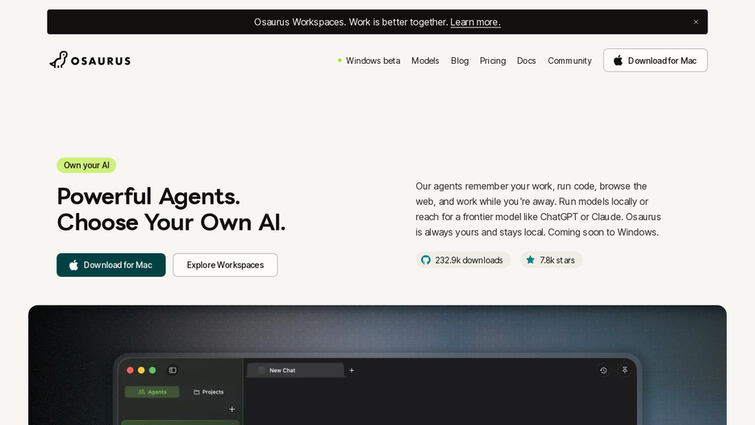Open the Windows beta nav item
Screen dimensions: 755x425
click(369, 60)
